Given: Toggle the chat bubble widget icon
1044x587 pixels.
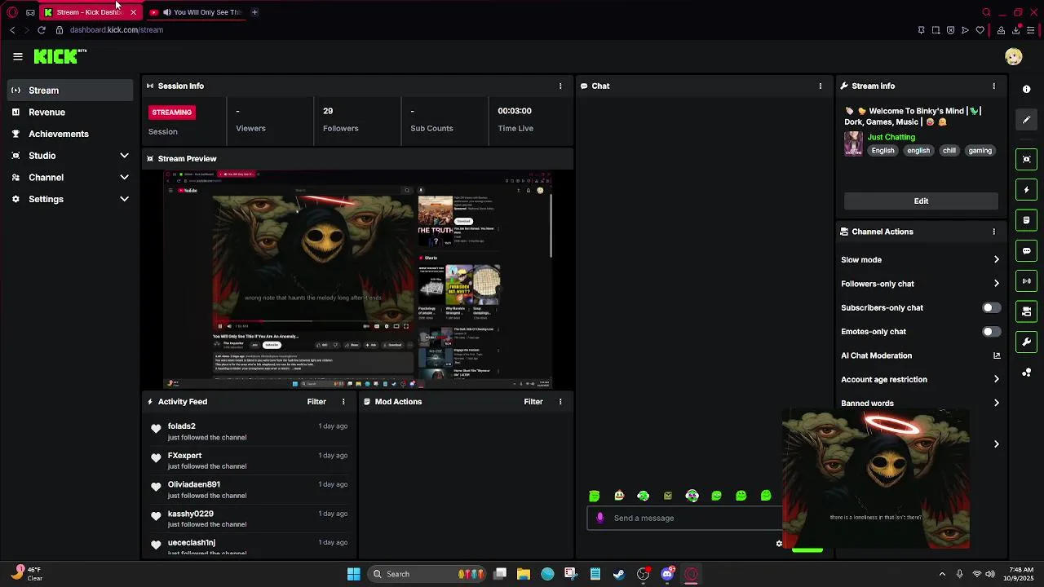Looking at the screenshot, I should pyautogui.click(x=1027, y=250).
